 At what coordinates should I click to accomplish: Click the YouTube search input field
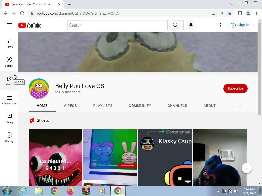click(117, 25)
